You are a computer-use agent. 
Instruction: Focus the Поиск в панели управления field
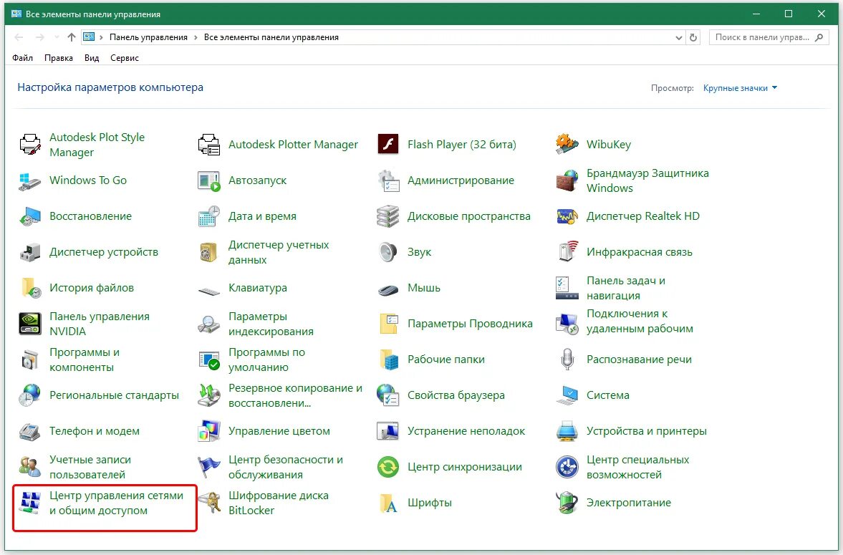click(x=769, y=38)
